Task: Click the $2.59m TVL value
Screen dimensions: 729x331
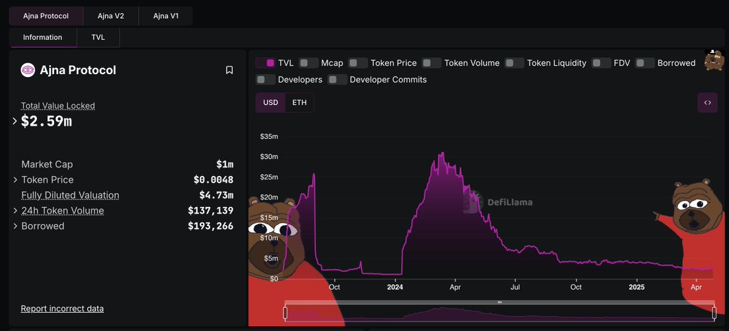Action: 46,121
